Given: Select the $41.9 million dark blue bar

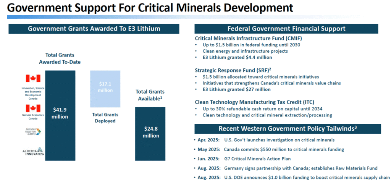Looking at the screenshot, I should pyautogui.click(x=60, y=113).
